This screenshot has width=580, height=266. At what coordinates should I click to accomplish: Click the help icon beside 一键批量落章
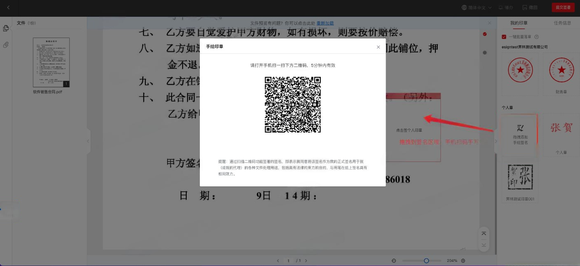(536, 37)
